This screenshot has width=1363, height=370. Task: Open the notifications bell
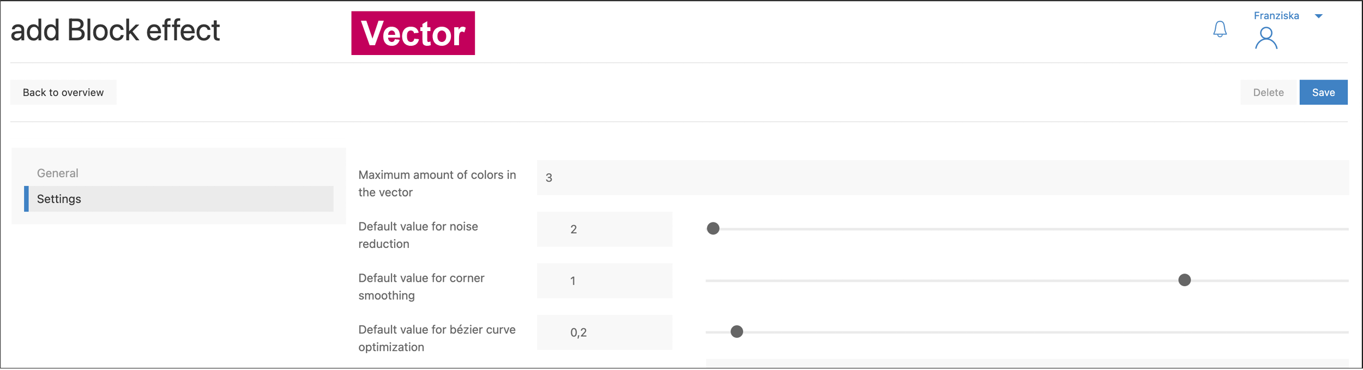point(1220,29)
